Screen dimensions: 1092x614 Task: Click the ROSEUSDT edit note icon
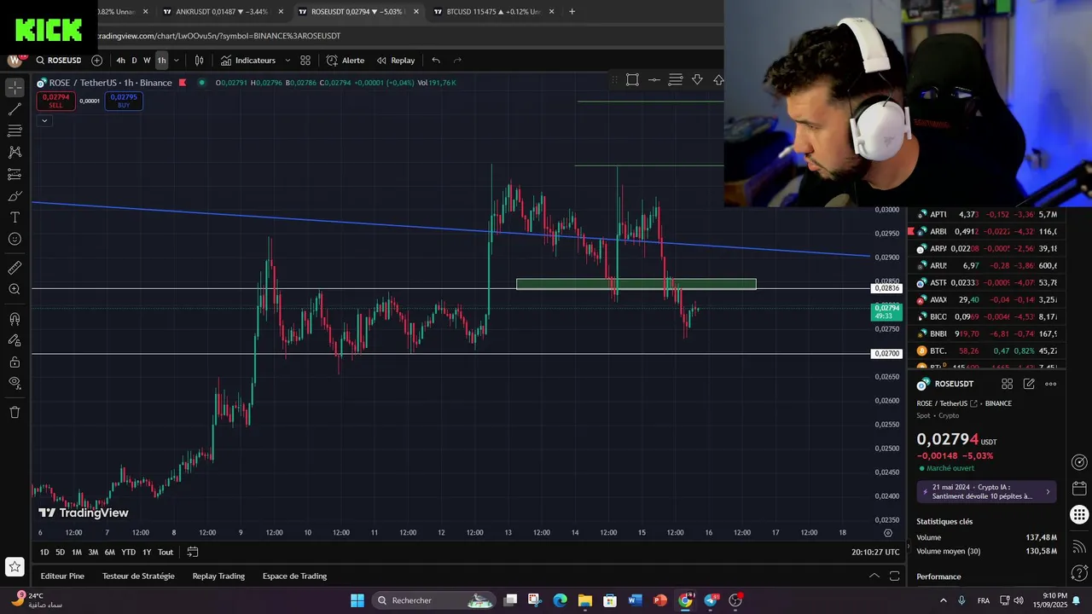click(x=1029, y=385)
